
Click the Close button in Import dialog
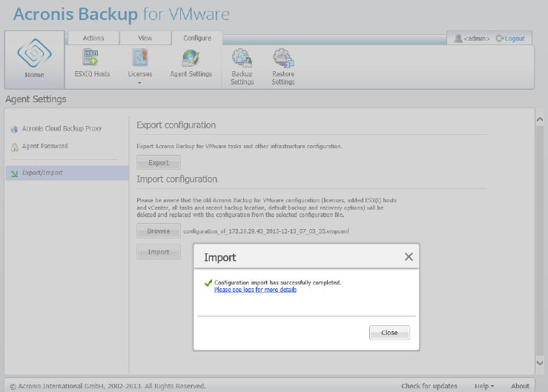point(389,333)
